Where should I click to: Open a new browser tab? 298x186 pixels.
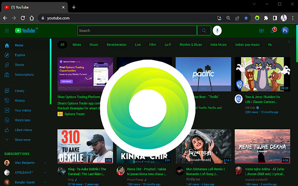[x=74, y=7]
